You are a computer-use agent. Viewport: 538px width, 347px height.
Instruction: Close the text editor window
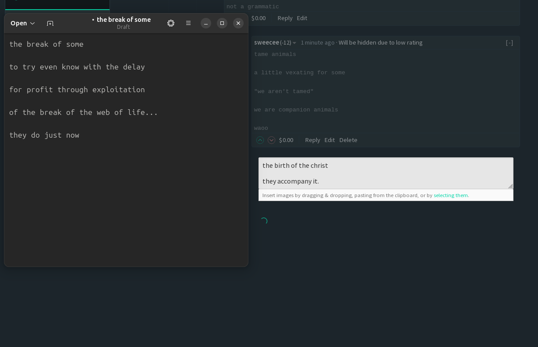[238, 23]
